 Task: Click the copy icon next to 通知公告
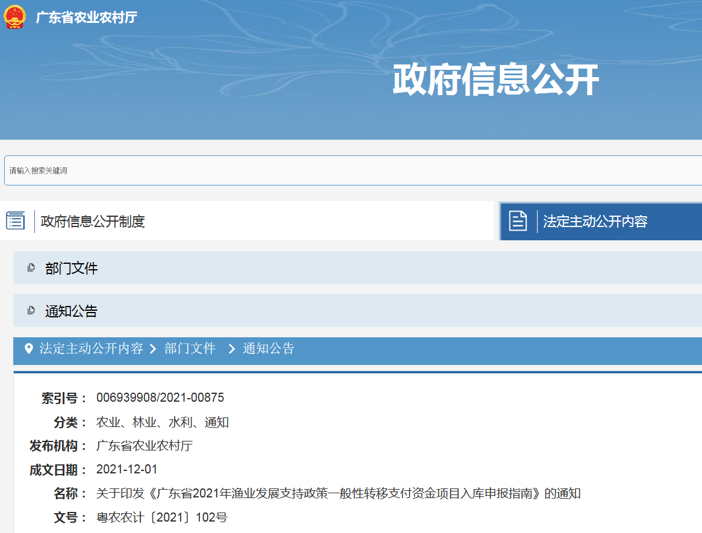pos(31,311)
